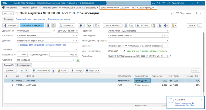Image resolution: width=206 pixels, height=110 pixels.
Task: Click the green refresh icon next to Состояние
Action: [78, 60]
